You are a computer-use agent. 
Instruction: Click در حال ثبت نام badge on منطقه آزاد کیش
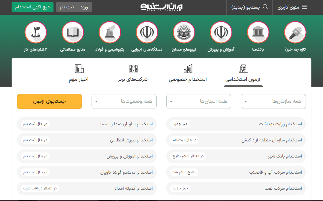tap(184, 140)
